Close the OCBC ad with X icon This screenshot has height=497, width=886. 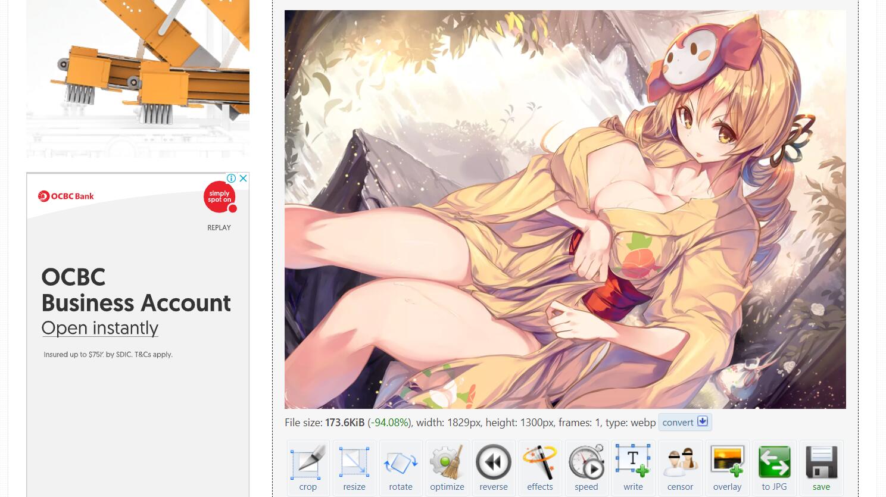[x=243, y=178]
